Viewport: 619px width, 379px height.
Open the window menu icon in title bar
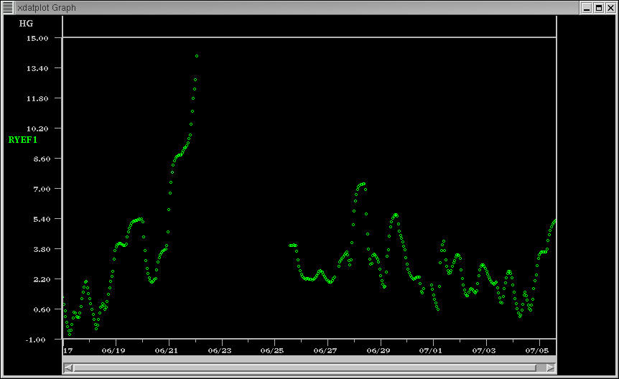tap(7, 7)
